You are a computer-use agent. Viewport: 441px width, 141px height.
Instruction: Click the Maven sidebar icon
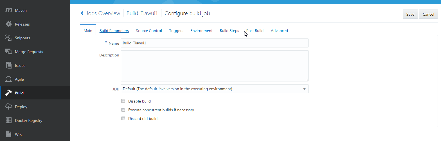click(x=9, y=10)
